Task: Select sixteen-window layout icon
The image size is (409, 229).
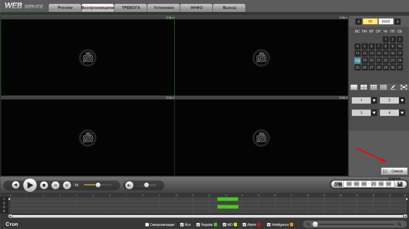Action: [383, 87]
